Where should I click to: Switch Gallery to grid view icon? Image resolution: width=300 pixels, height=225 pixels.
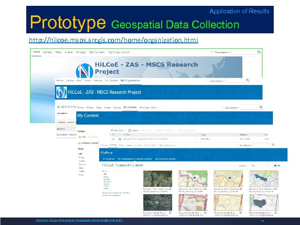point(275,165)
